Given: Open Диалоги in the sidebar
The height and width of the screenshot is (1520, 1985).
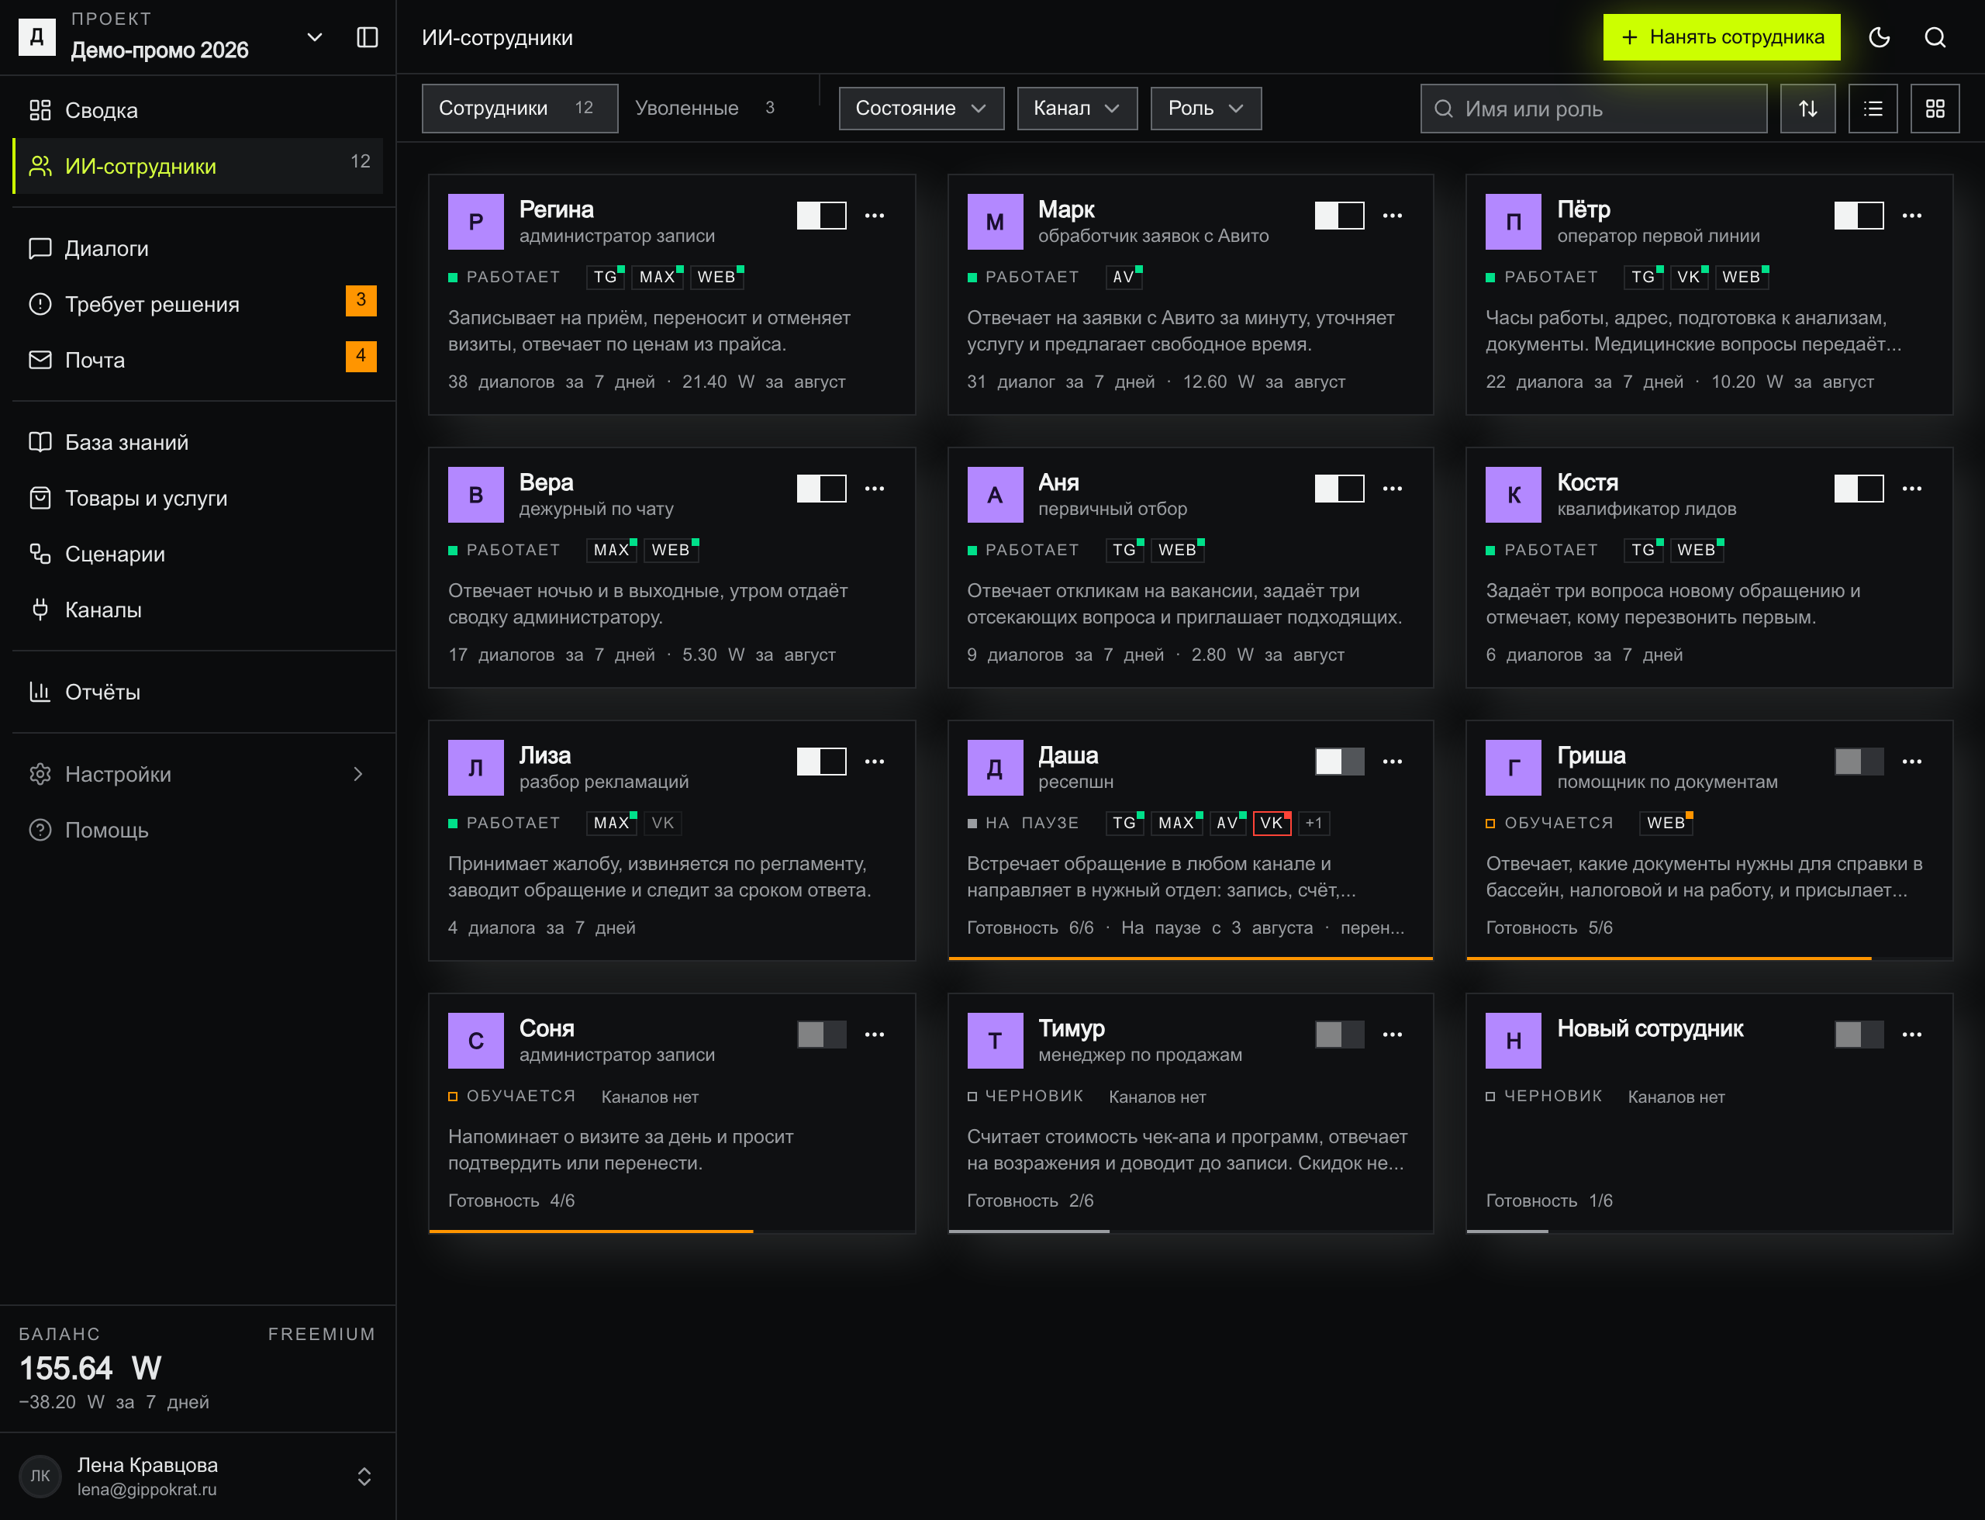Looking at the screenshot, I should click(x=198, y=249).
